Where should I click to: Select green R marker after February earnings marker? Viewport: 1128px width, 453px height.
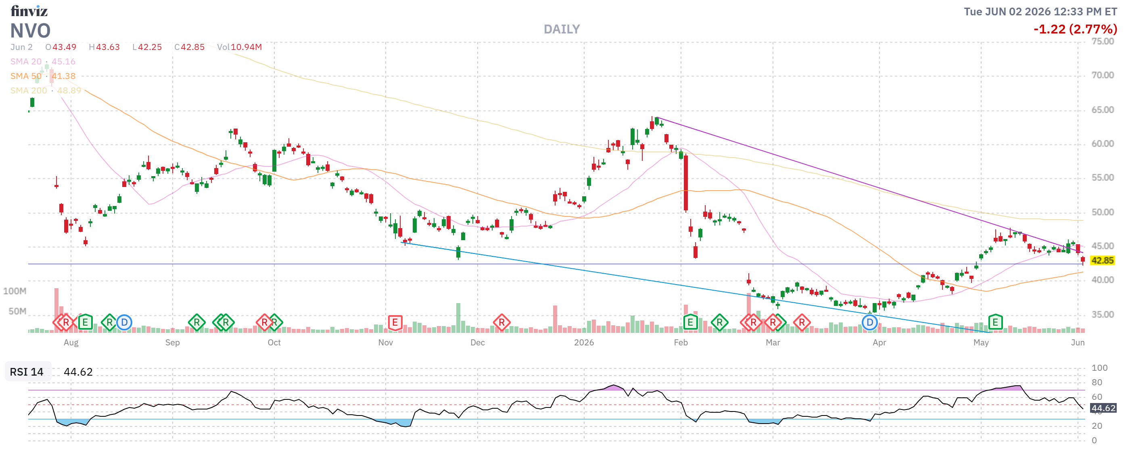coord(719,323)
